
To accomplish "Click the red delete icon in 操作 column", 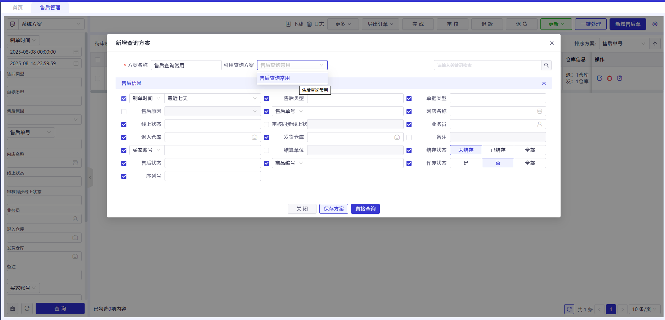I will tap(610, 78).
